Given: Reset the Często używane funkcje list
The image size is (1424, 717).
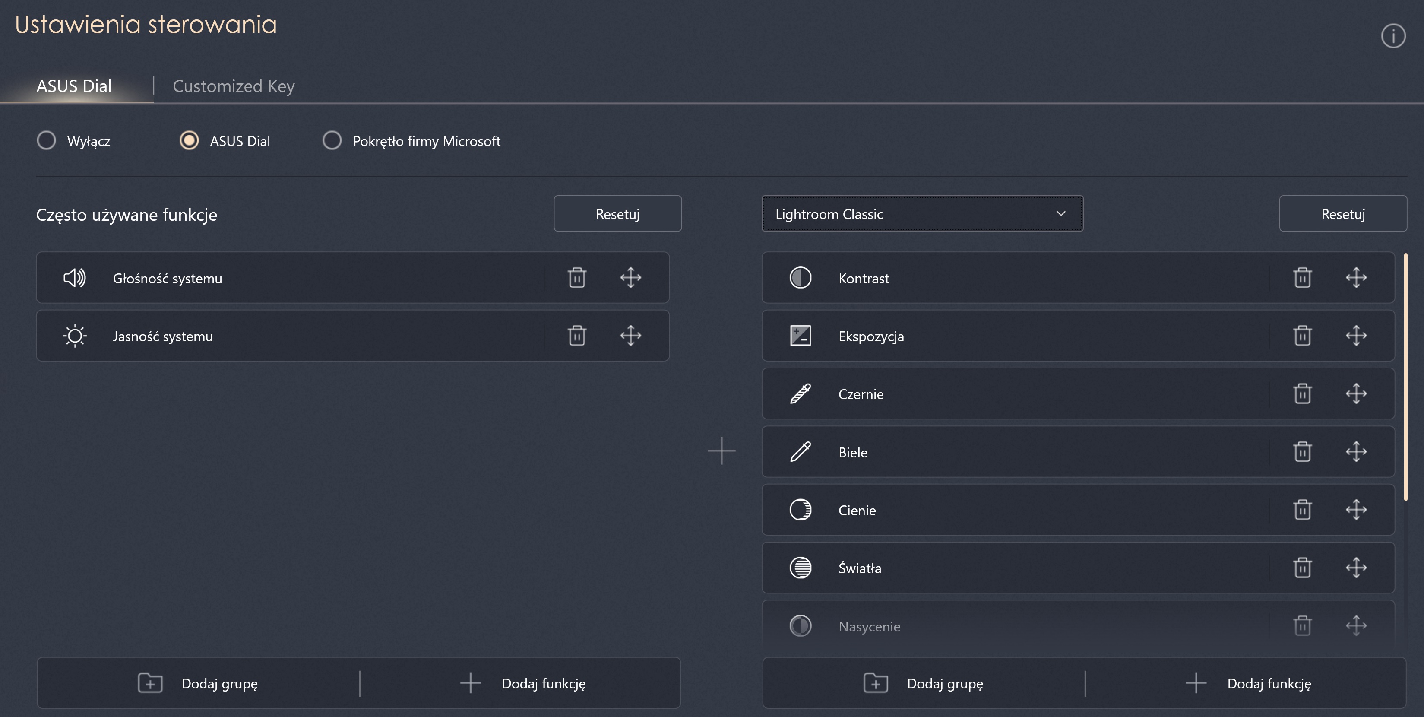Looking at the screenshot, I should pos(617,214).
